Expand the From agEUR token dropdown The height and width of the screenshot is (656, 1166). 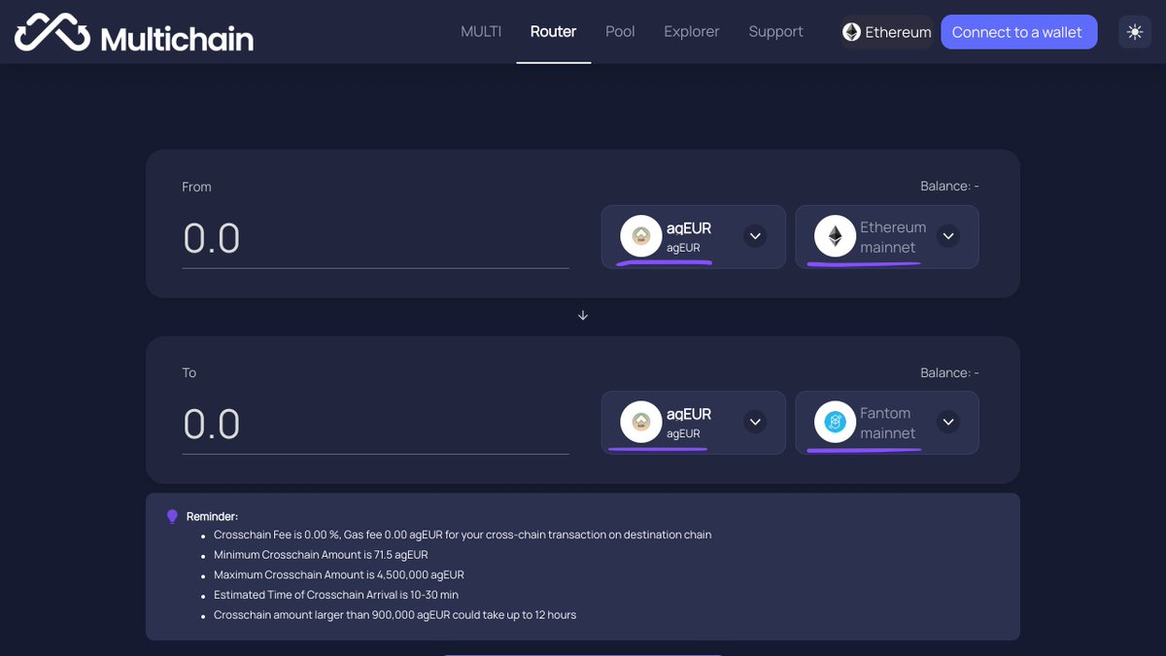pos(755,236)
